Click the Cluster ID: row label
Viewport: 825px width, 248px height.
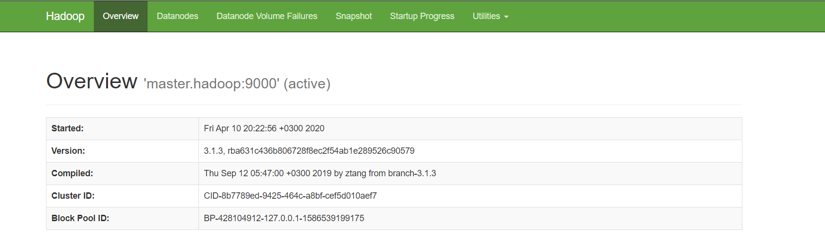[x=73, y=196]
